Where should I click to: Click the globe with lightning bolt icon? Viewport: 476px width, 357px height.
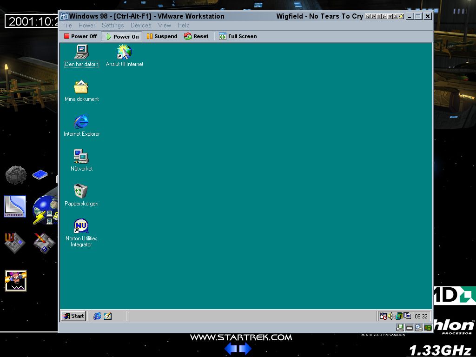click(x=45, y=210)
